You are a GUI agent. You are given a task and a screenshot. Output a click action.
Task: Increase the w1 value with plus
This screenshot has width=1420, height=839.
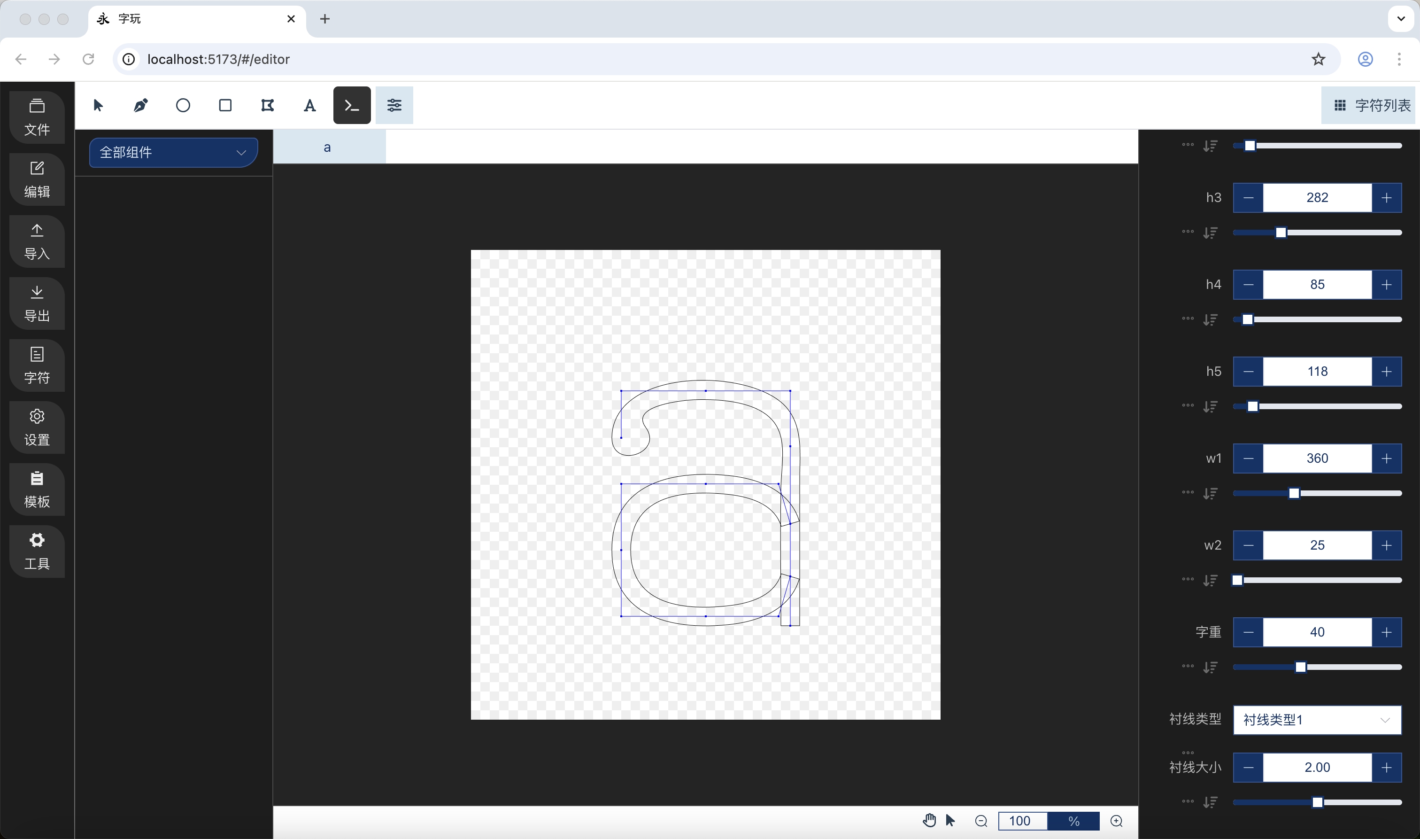coord(1387,458)
